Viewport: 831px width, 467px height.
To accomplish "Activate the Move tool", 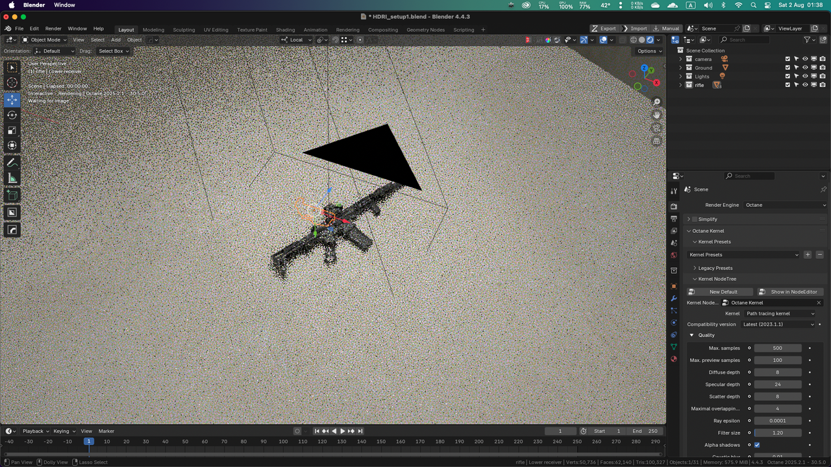I will tap(12, 100).
